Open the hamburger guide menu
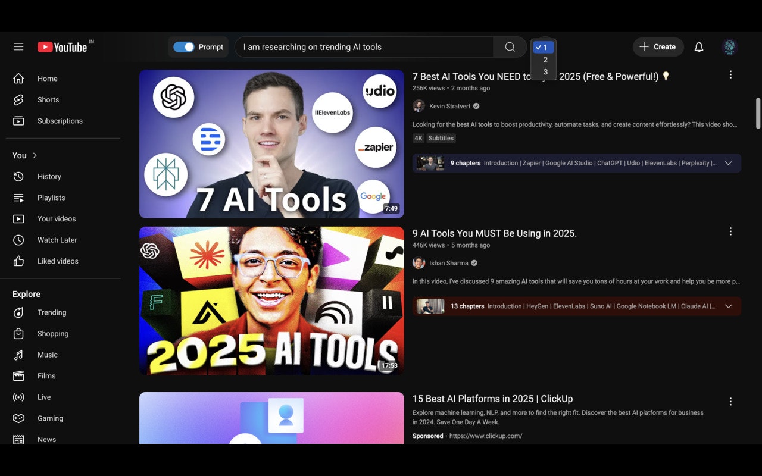 (18, 47)
